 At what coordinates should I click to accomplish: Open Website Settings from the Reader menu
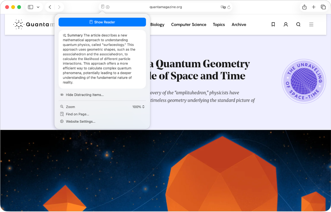point(80,121)
